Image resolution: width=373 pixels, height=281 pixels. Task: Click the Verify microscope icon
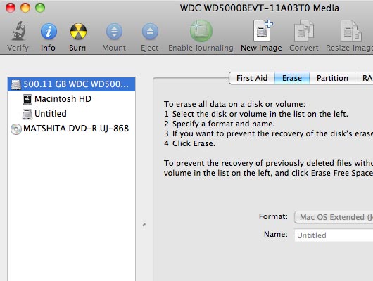pos(18,31)
